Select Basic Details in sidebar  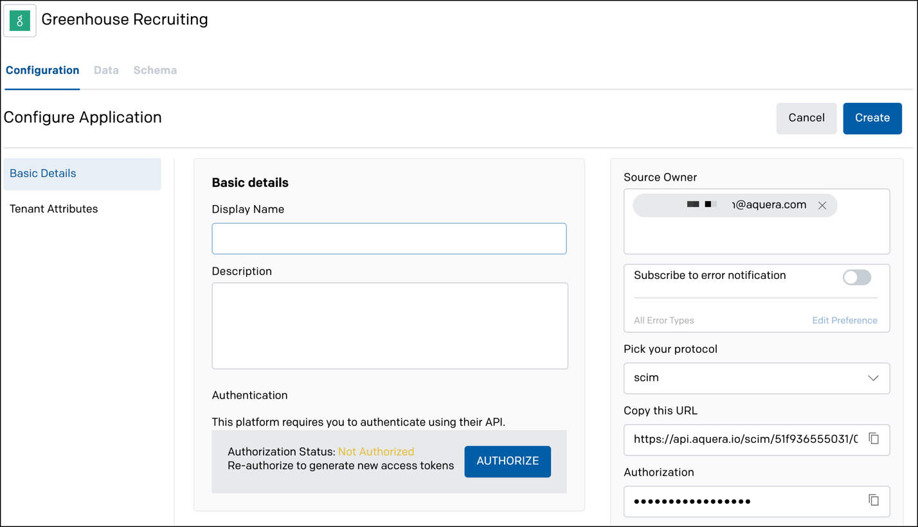(82, 174)
